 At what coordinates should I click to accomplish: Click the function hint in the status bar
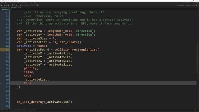click(x=22, y=110)
